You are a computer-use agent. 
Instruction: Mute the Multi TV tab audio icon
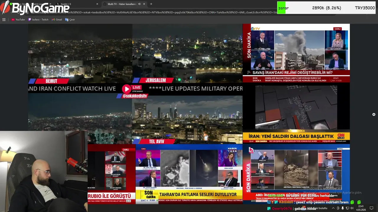coord(139,4)
